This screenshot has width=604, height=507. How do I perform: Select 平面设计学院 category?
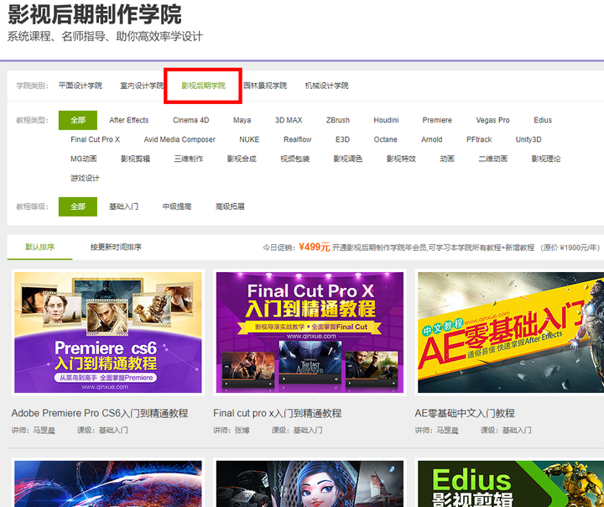point(81,86)
